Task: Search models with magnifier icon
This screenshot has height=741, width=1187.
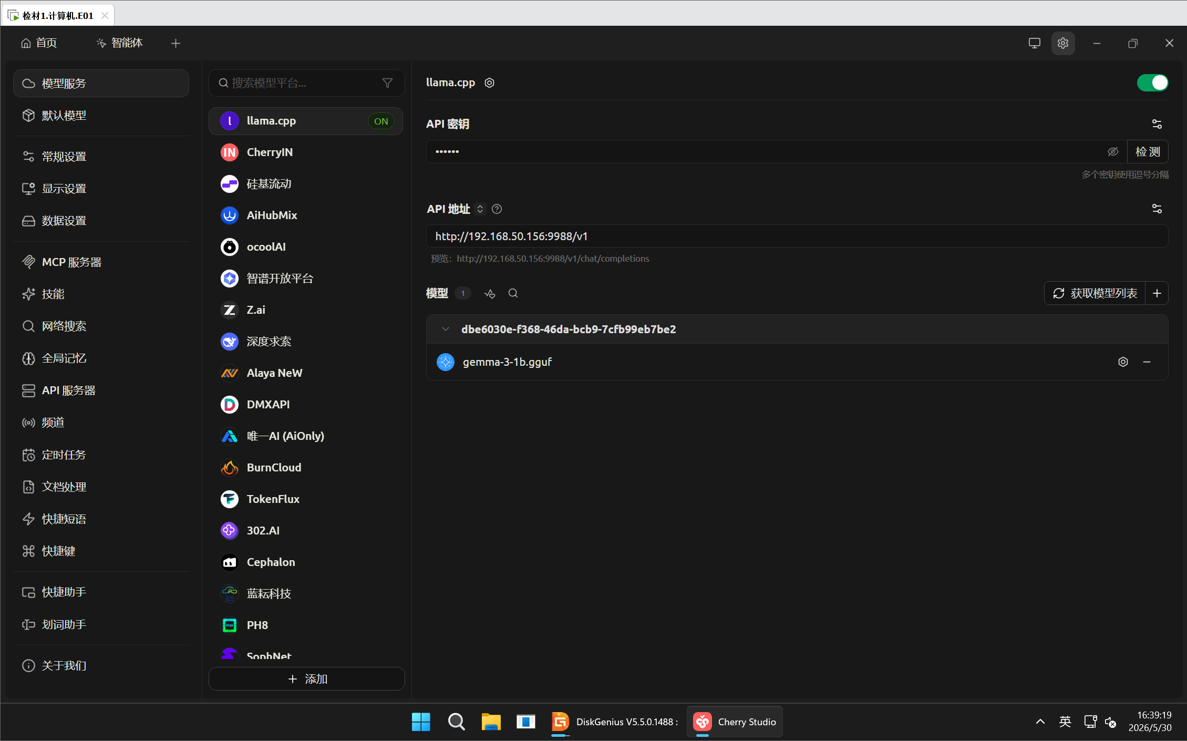Action: pos(513,293)
